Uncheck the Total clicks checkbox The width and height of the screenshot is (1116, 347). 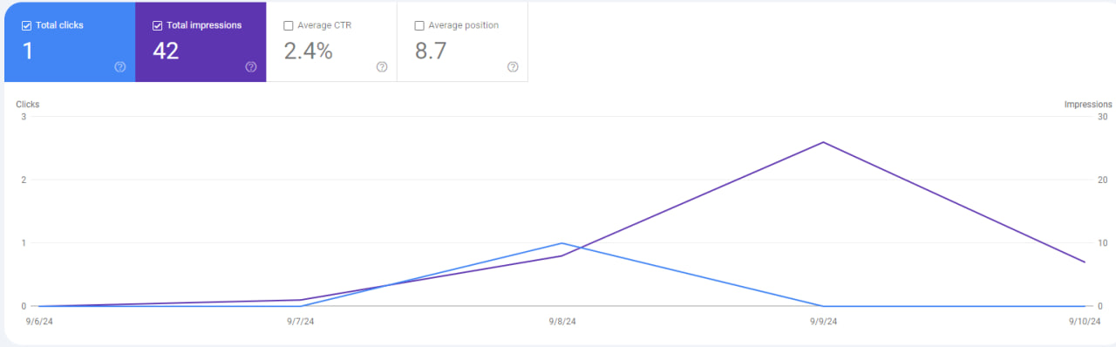tap(26, 26)
